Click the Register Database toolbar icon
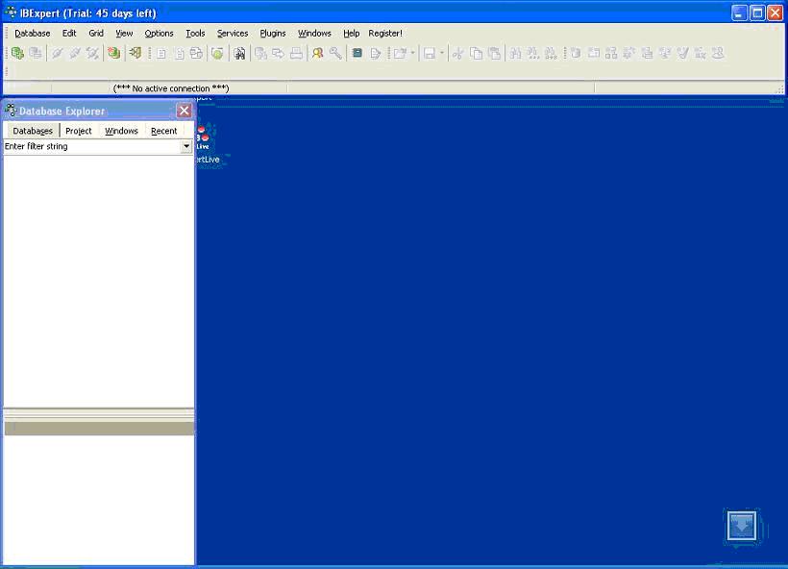The image size is (788, 569). 17,54
